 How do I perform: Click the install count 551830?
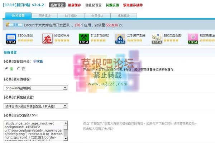112,25
